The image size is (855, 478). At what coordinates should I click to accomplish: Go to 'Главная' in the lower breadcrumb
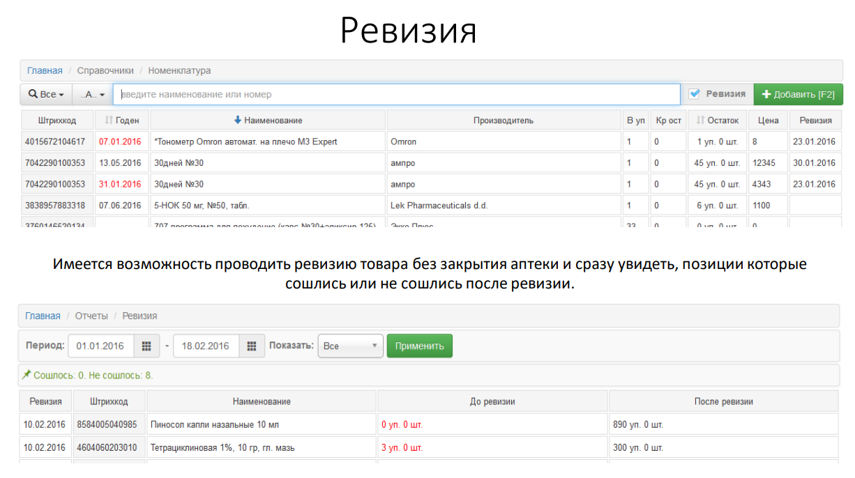click(43, 316)
